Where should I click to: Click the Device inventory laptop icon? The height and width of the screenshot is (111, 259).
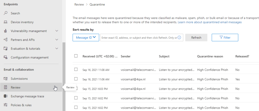(x=6, y=22)
